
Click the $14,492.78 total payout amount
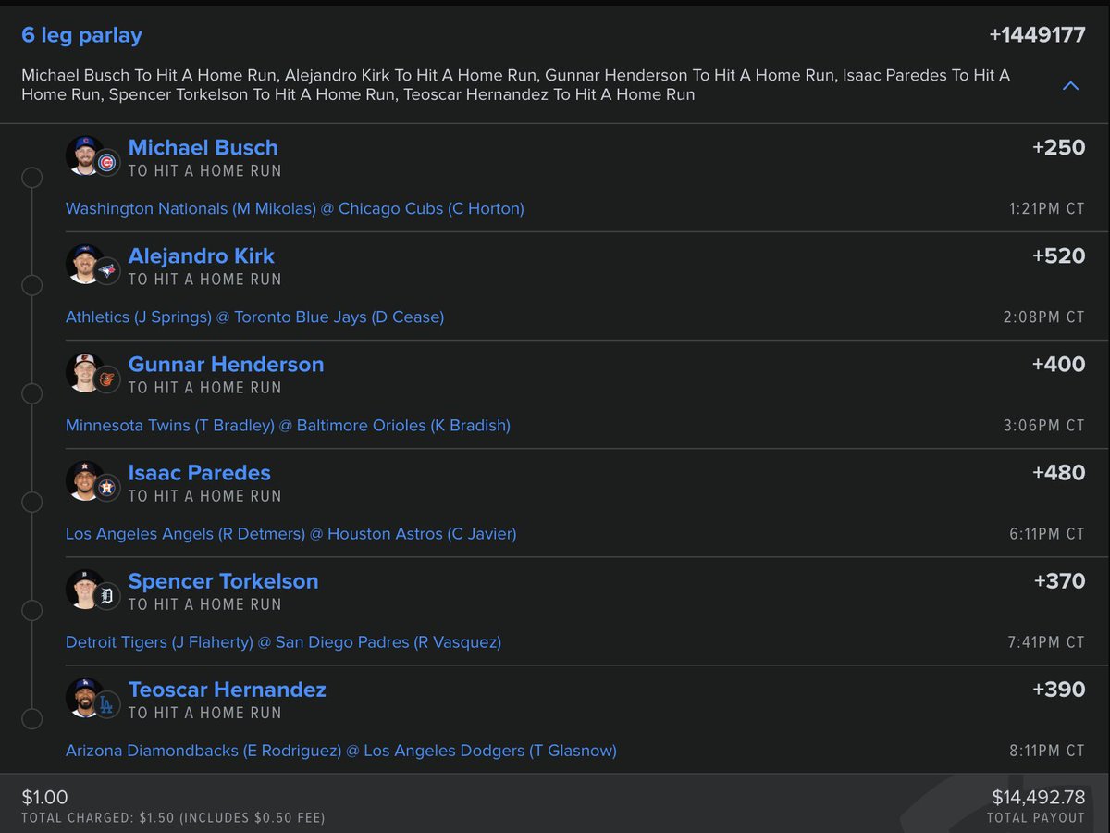coord(1039,797)
